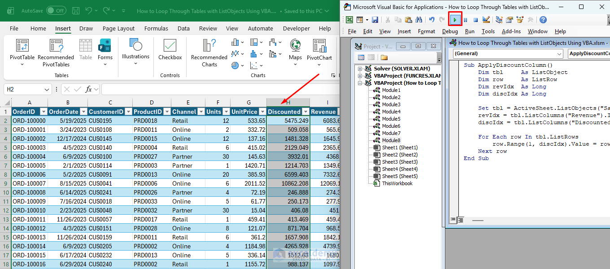The image size is (610, 269).
Task: Open the Add-Ins menu in VBA editor
Action: click(511, 31)
